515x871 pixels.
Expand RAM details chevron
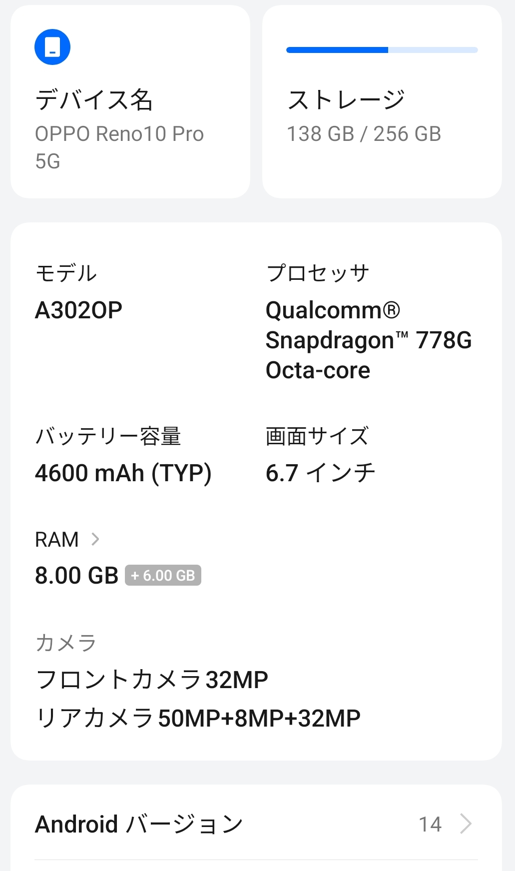(95, 539)
